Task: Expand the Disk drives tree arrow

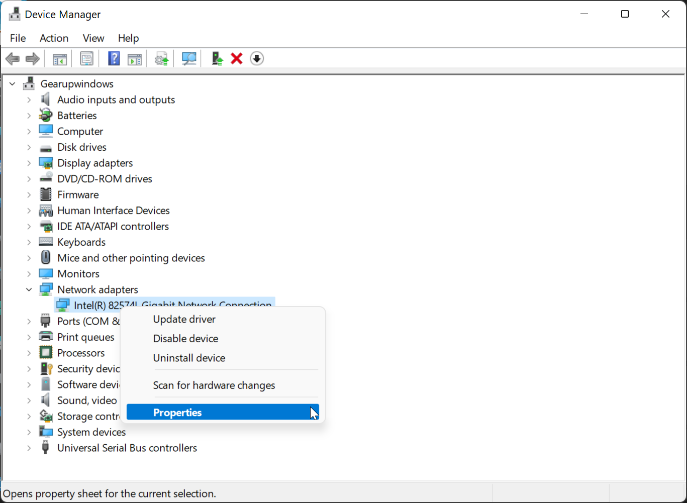Action: 29,147
